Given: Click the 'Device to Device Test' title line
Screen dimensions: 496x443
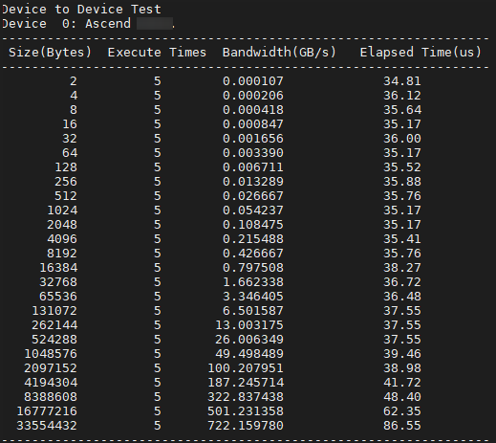Looking at the screenshot, I should pos(81,10).
